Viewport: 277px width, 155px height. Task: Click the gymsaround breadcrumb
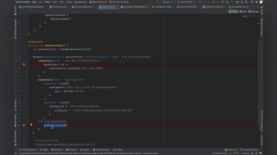pos(81,2)
